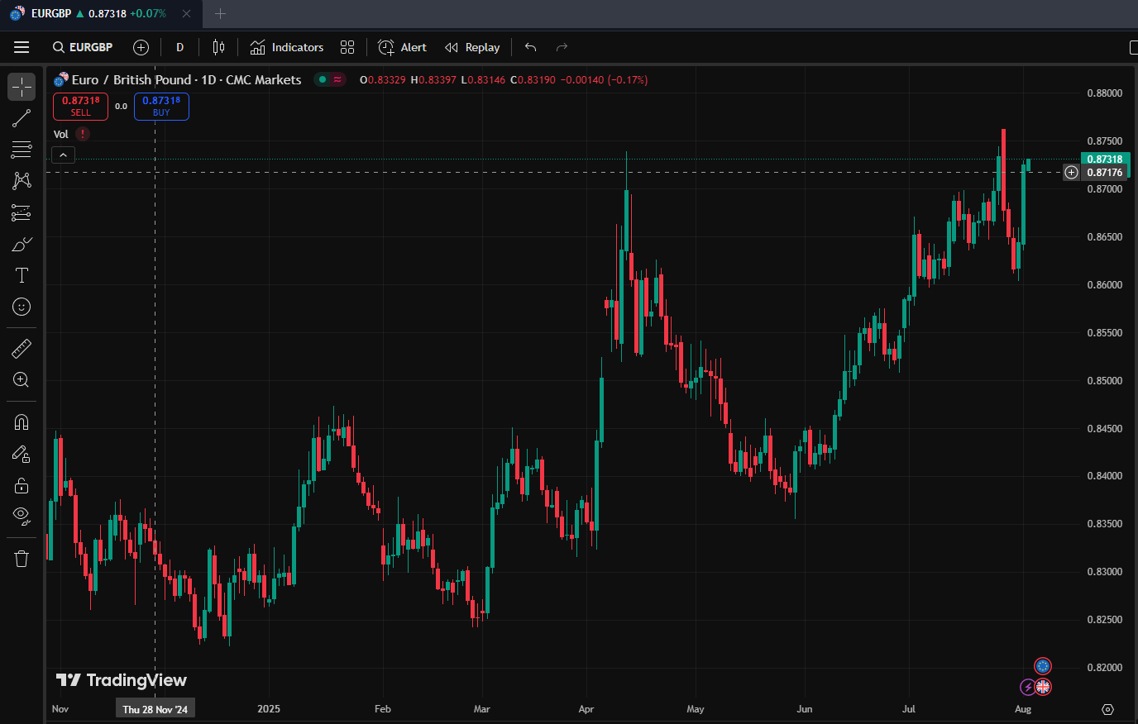Collapse the Vol indicator with its arrow
Viewport: 1138px width, 724px height.
click(63, 155)
